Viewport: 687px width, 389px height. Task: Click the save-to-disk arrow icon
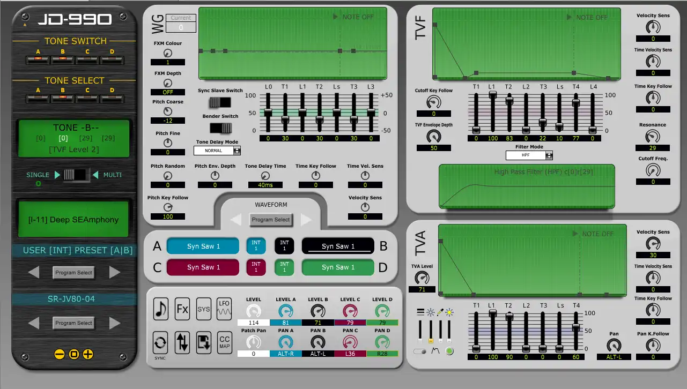tap(204, 342)
